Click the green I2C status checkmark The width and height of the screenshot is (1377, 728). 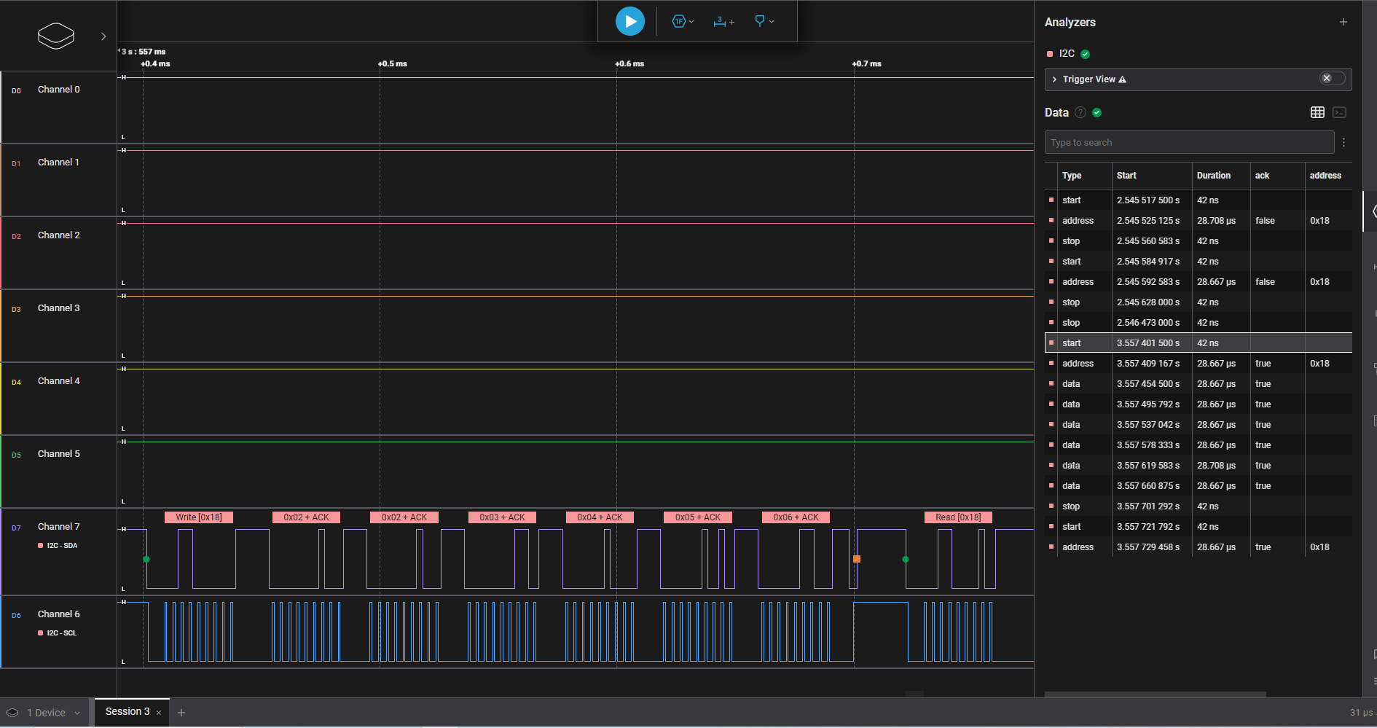1085,54
